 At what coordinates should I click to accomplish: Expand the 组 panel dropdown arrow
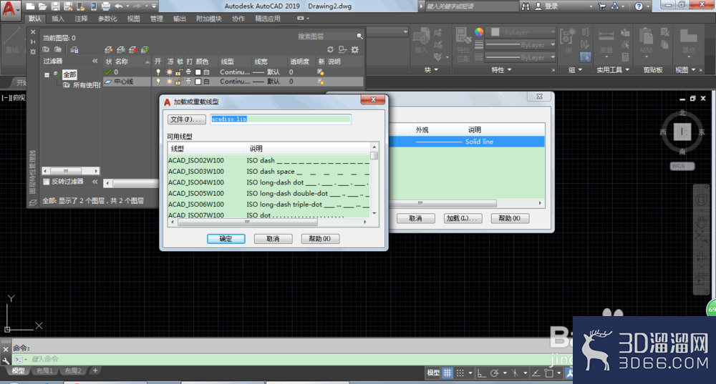click(581, 70)
